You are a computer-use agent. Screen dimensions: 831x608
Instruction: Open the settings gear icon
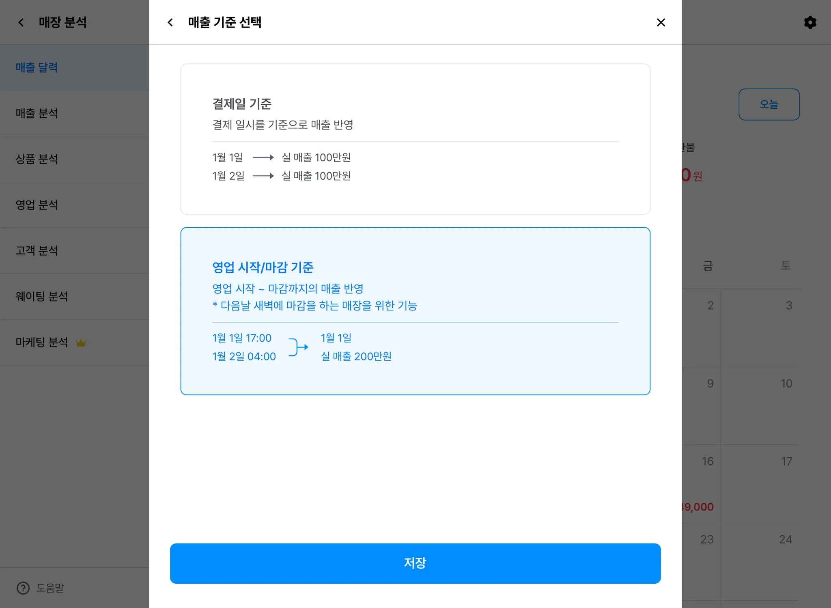(810, 22)
